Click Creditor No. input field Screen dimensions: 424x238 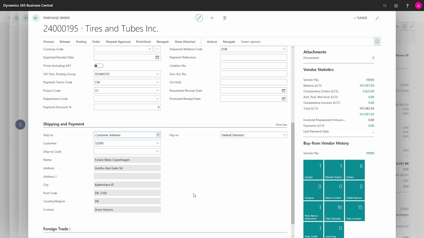[x=253, y=65]
